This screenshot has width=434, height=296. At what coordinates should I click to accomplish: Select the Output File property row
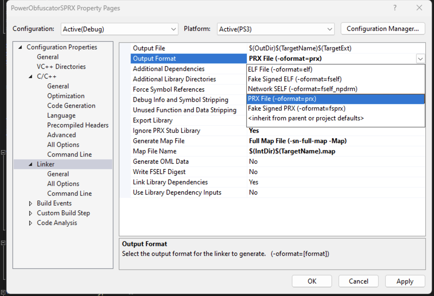(x=278, y=48)
